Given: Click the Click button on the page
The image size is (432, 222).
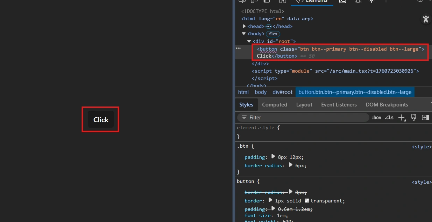Looking at the screenshot, I should (x=101, y=119).
